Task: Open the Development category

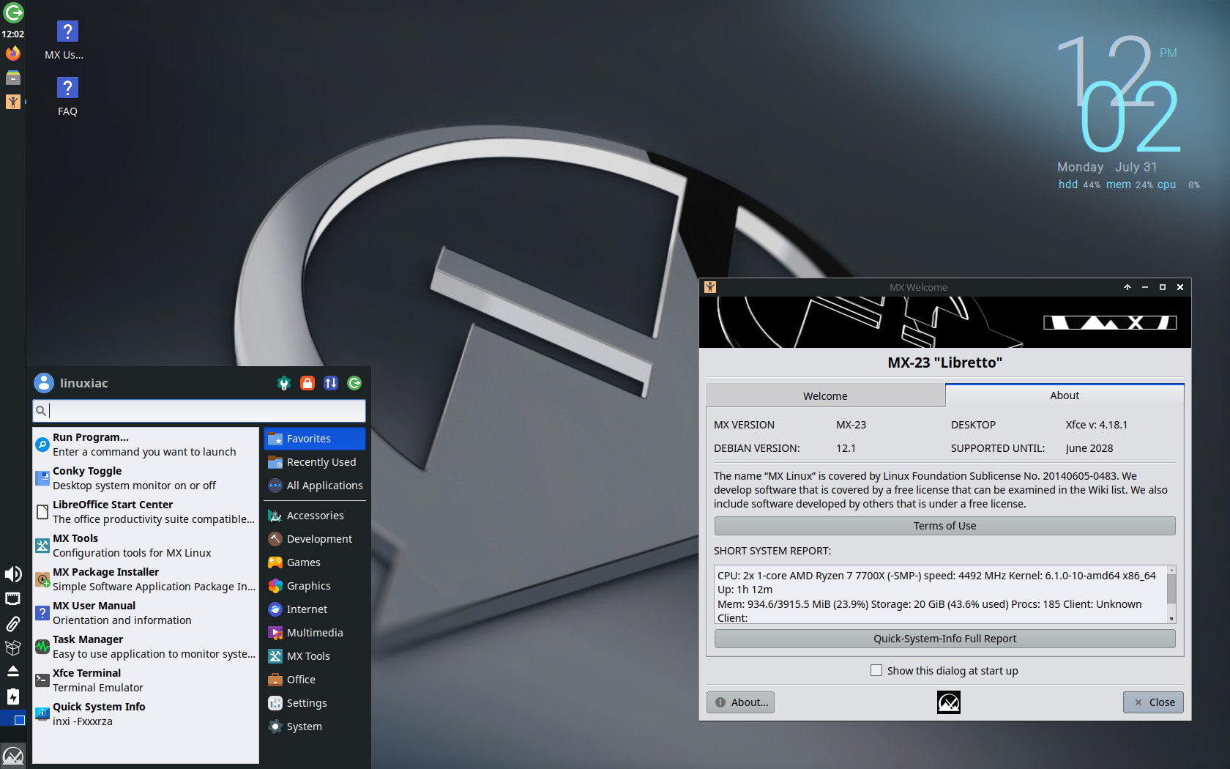Action: click(x=315, y=539)
